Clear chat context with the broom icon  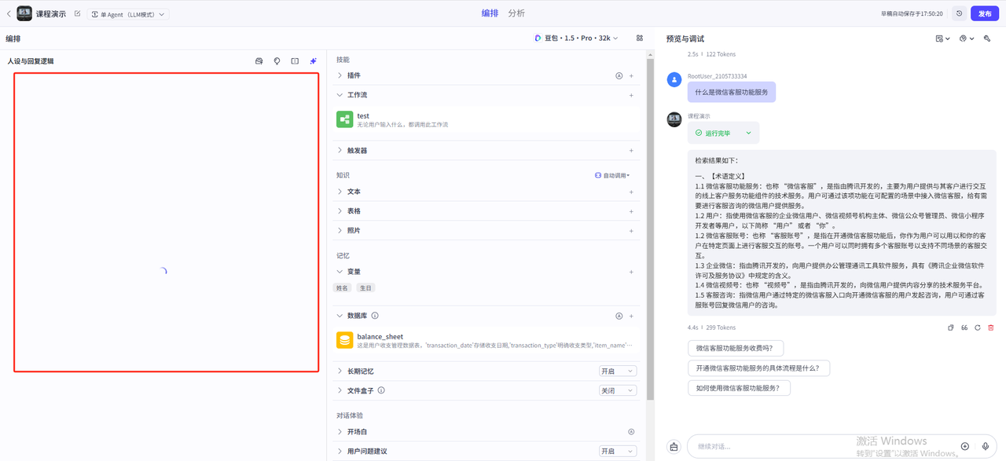click(x=674, y=446)
